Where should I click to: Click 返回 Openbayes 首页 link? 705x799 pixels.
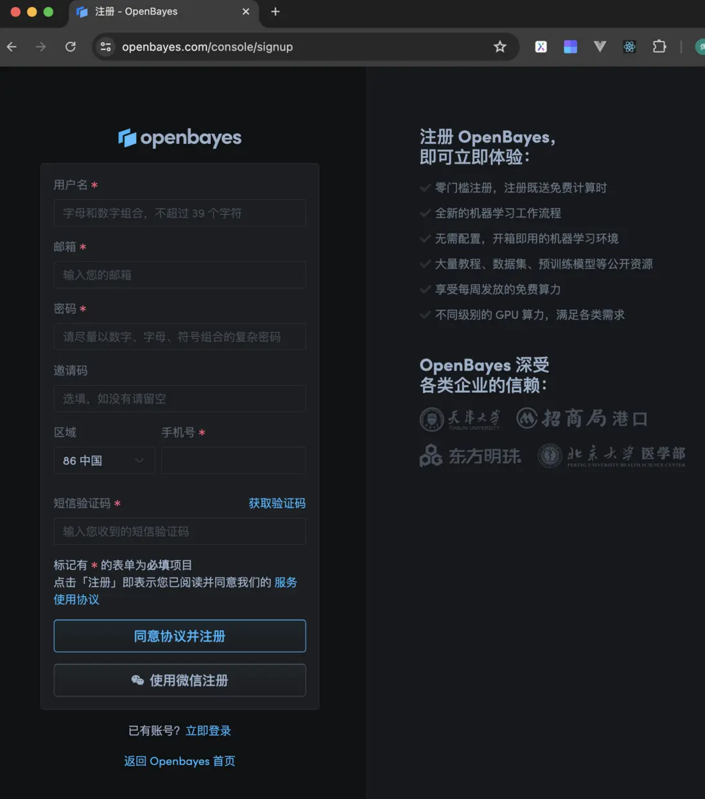point(179,760)
